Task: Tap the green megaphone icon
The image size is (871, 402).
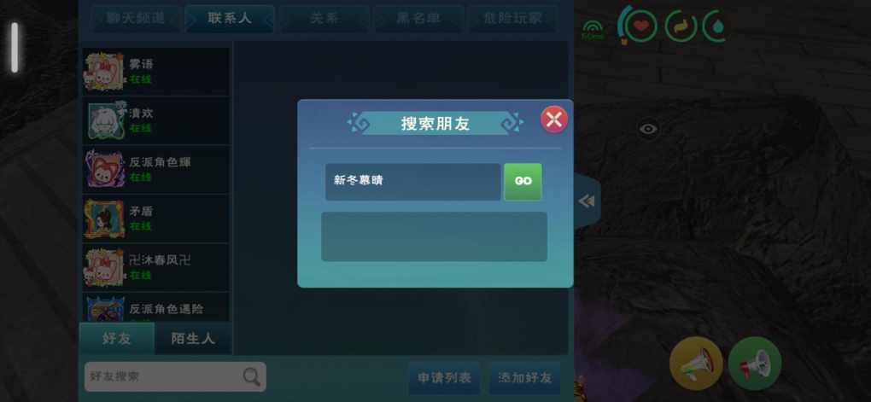Action: point(754,364)
